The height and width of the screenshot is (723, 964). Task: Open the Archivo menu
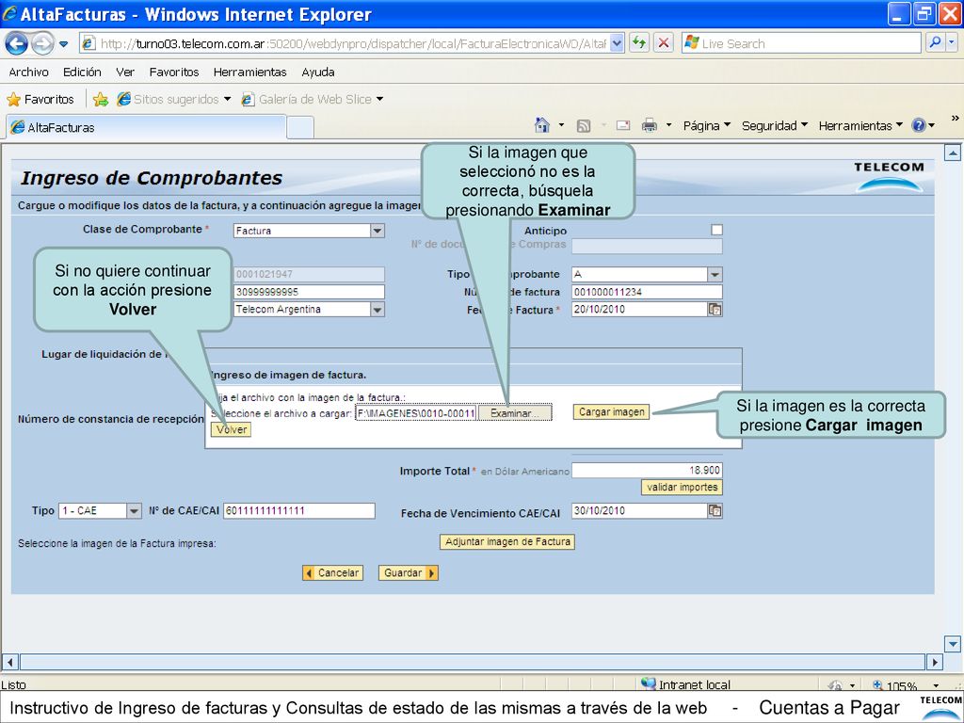click(x=28, y=72)
